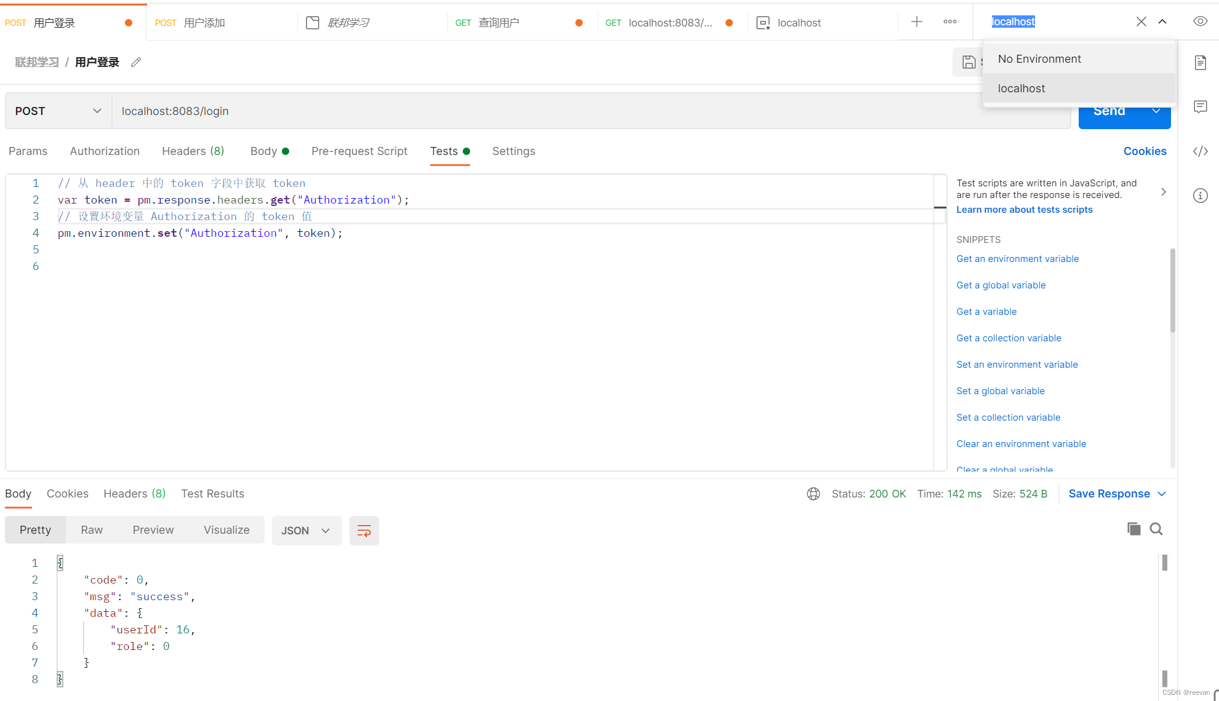Click the copy response icon
The image size is (1219, 701).
pyautogui.click(x=1133, y=529)
